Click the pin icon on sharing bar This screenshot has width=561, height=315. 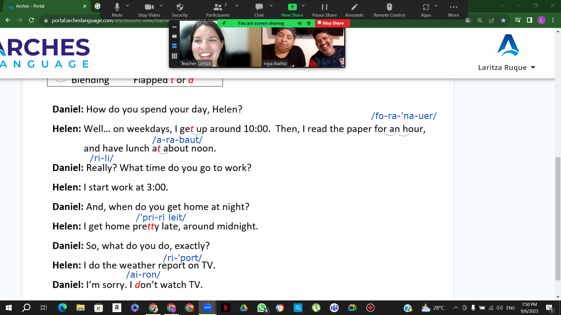(224, 23)
